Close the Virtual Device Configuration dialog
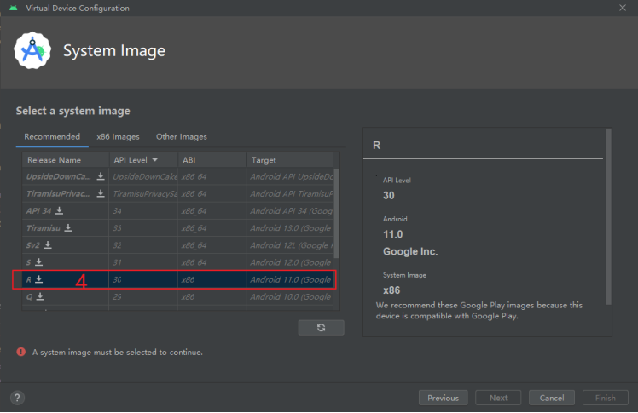 click(x=623, y=8)
